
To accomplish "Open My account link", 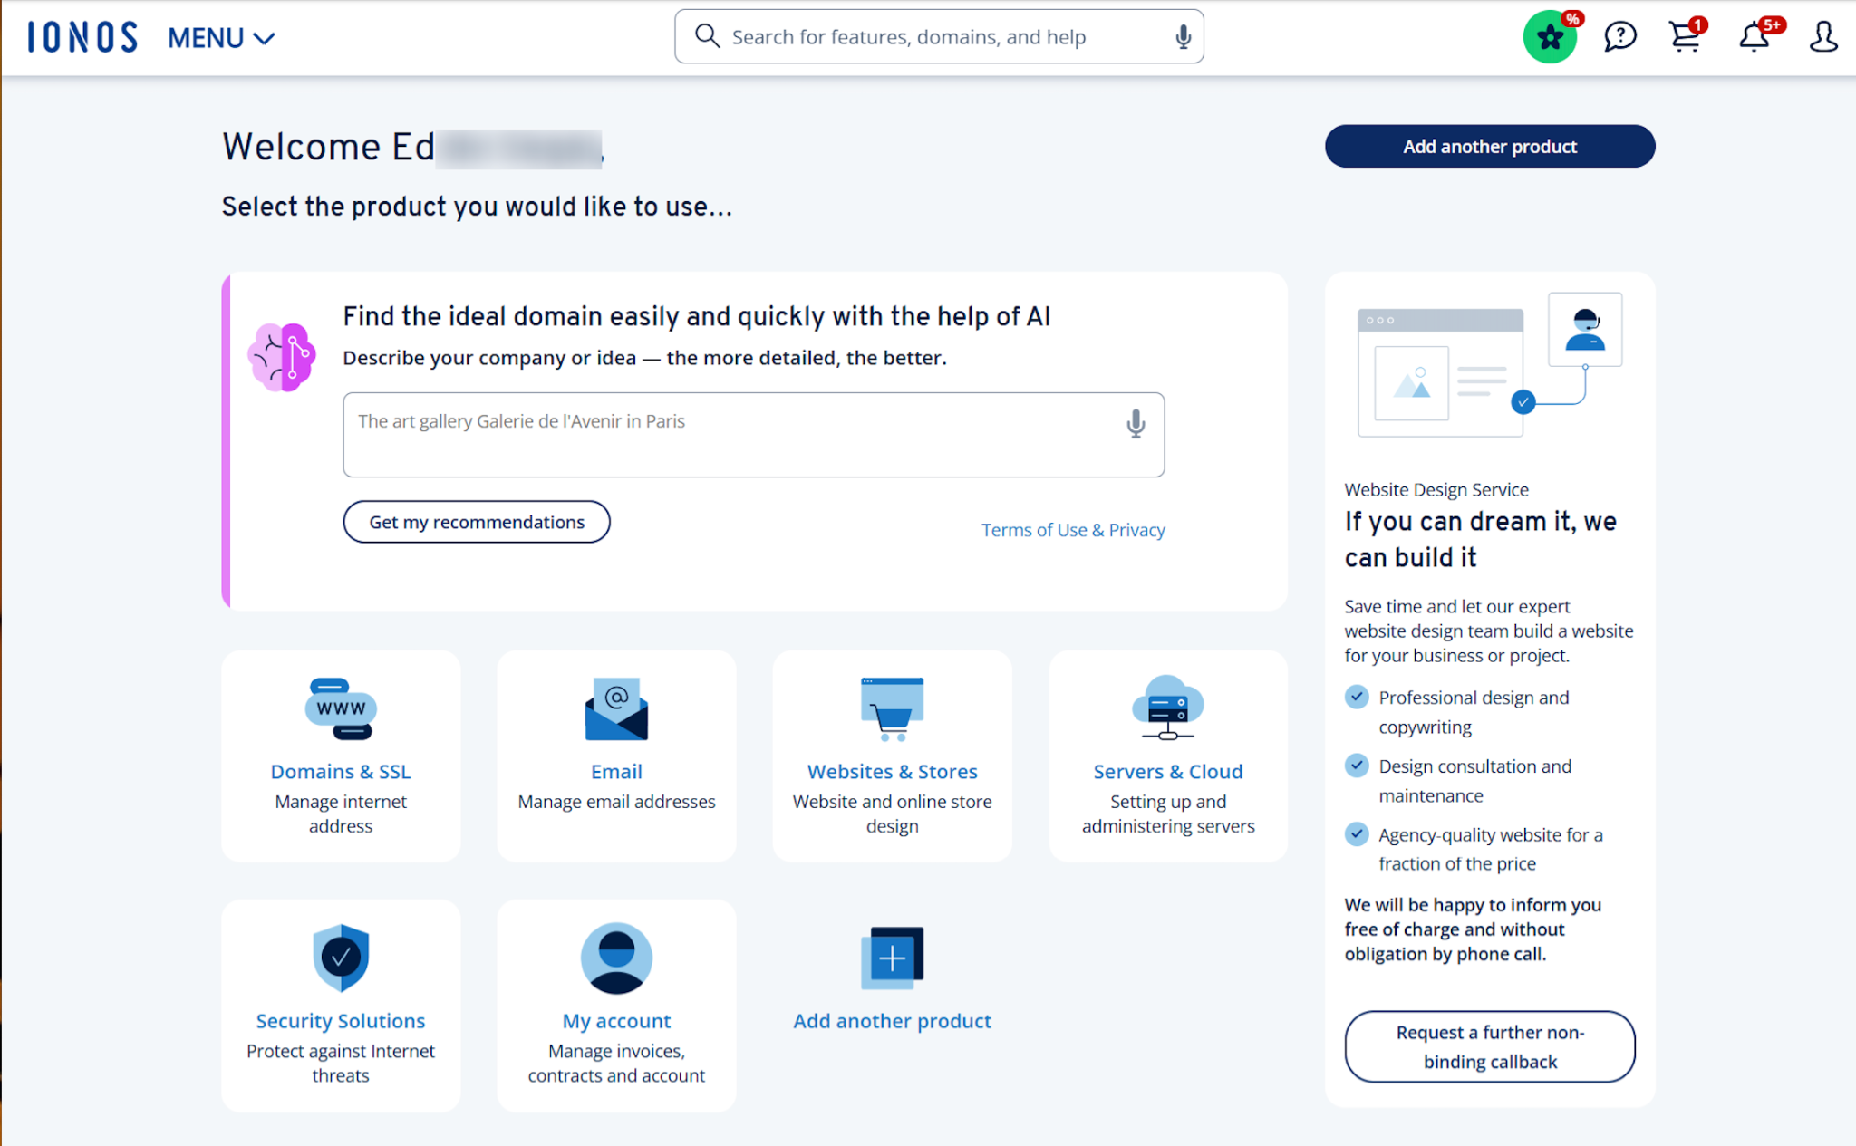I will point(616,1021).
